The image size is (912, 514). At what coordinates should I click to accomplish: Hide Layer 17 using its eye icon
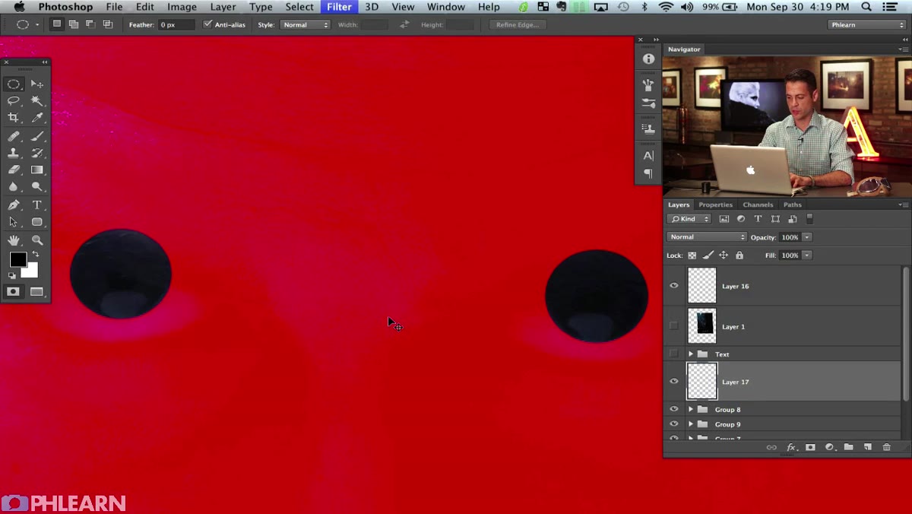tap(673, 382)
